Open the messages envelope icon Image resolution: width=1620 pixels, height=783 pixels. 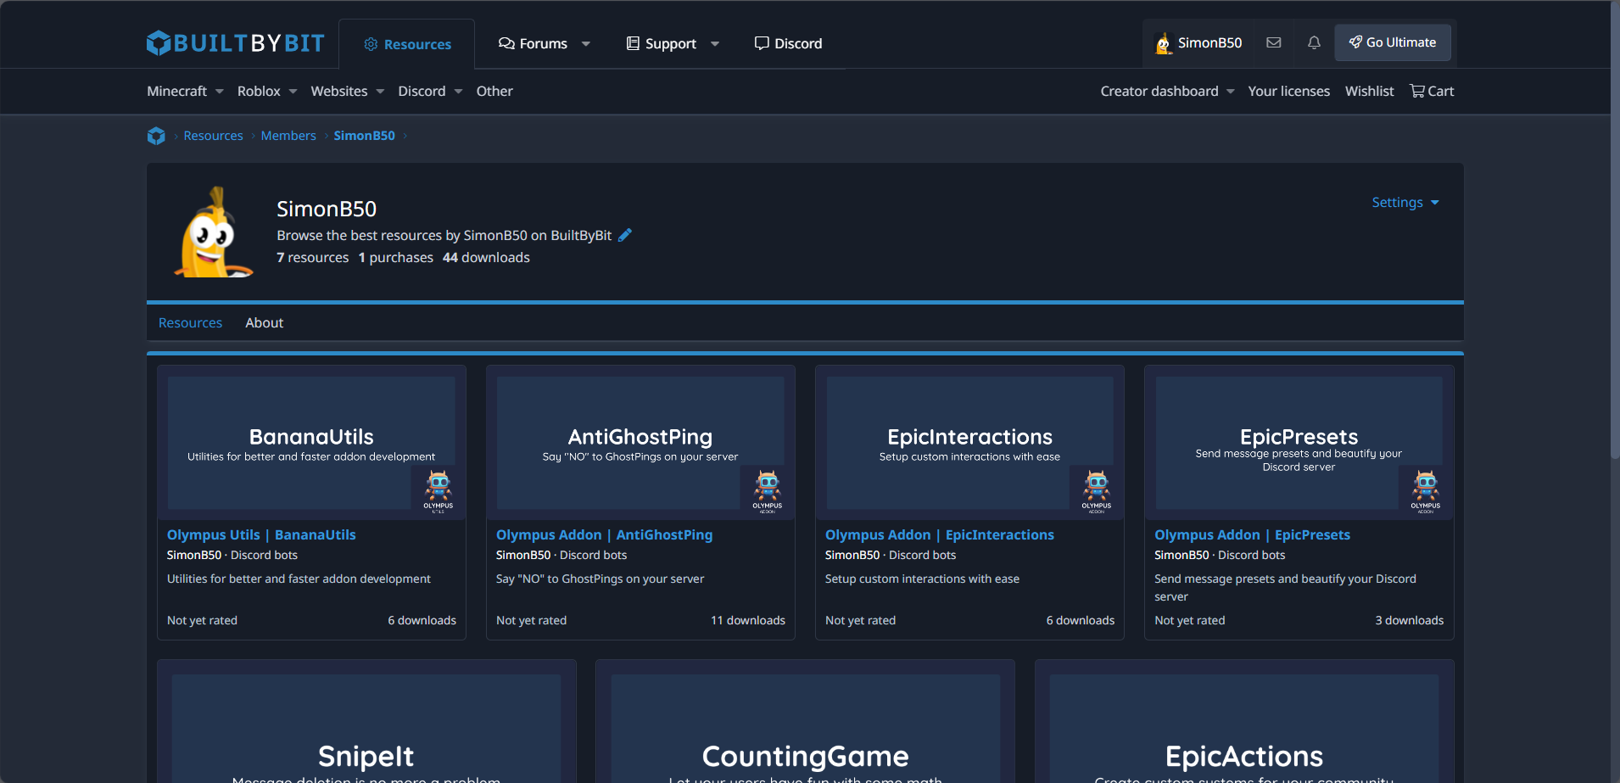click(1273, 42)
